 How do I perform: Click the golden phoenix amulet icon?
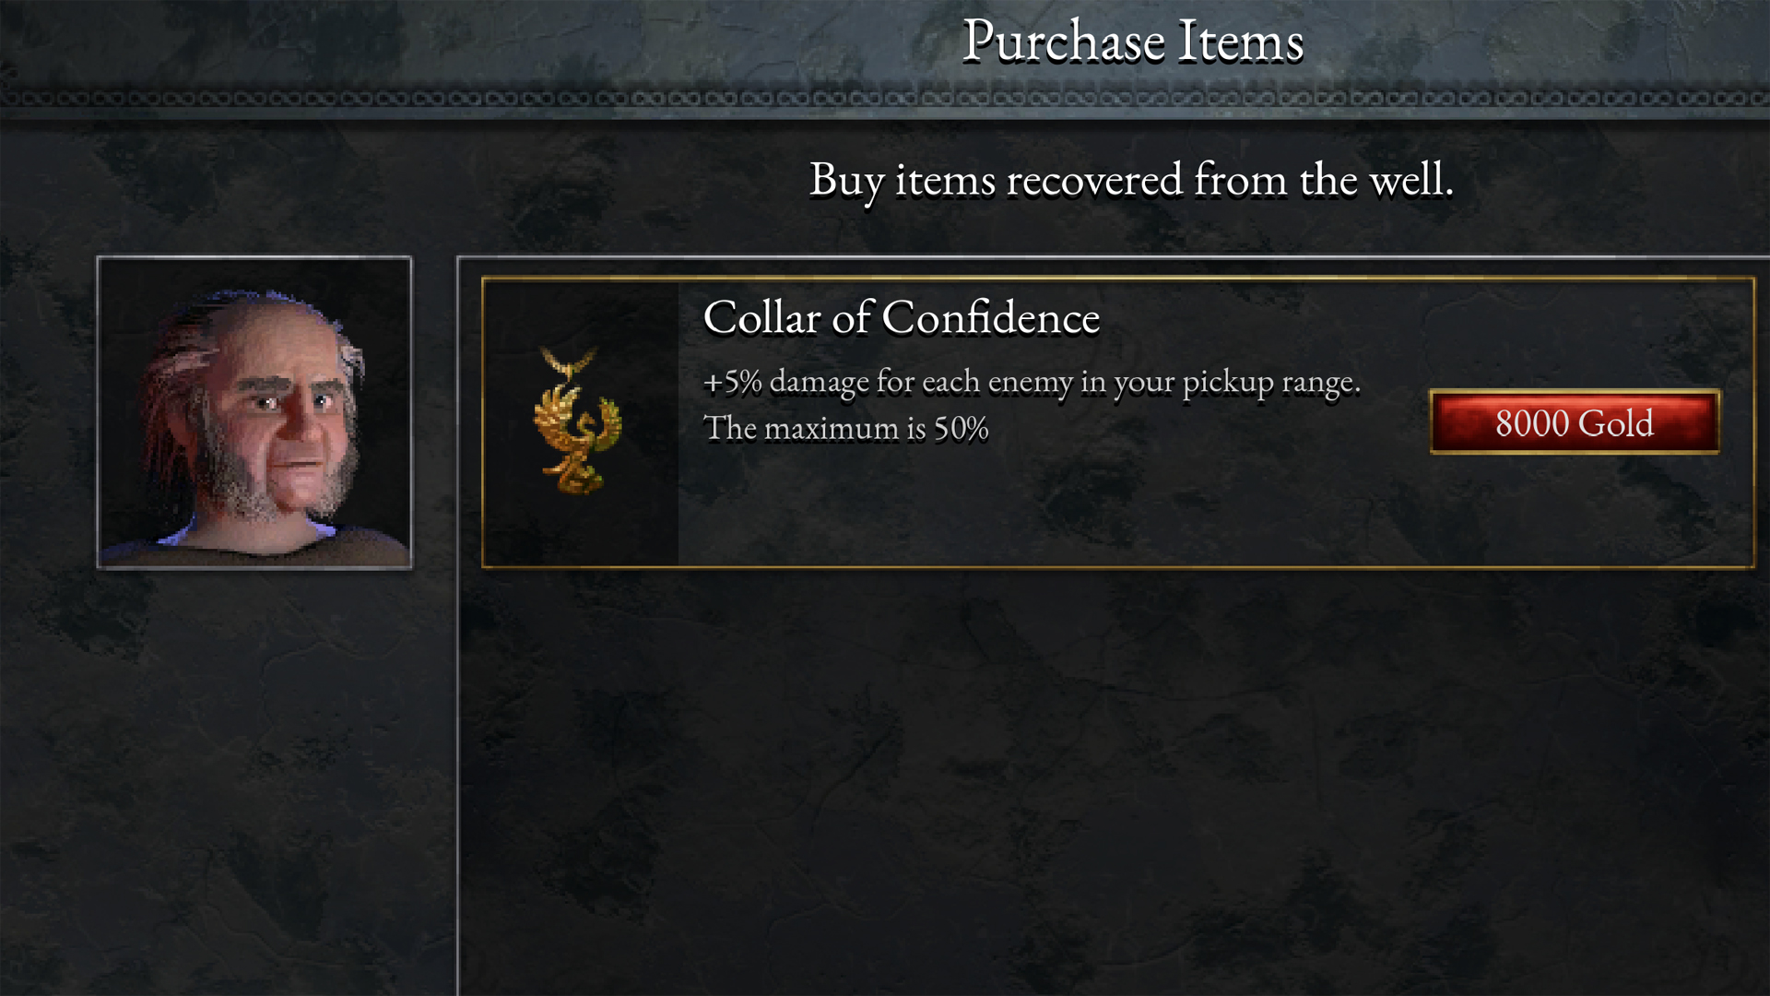coord(578,422)
